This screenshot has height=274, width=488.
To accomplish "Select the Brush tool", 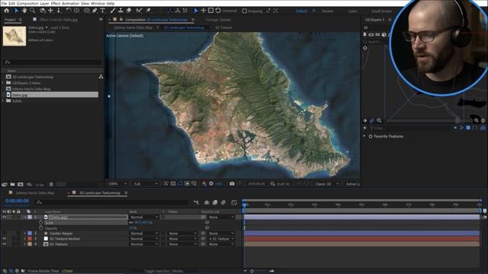I will (113, 11).
